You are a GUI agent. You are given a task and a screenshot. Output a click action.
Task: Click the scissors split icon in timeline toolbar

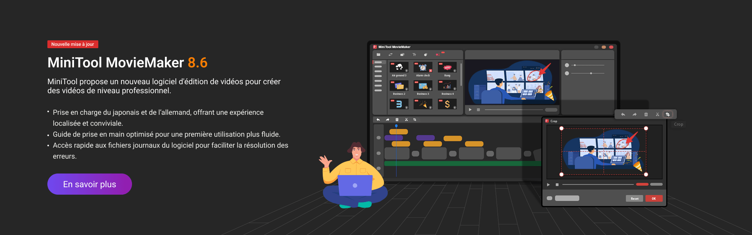[x=406, y=119]
